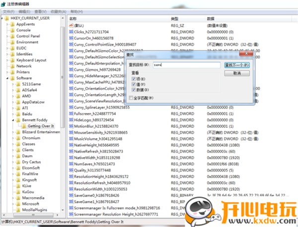Collapse the Bennett Foddy tree node
The width and height of the screenshot is (298, 227).
[13, 120]
